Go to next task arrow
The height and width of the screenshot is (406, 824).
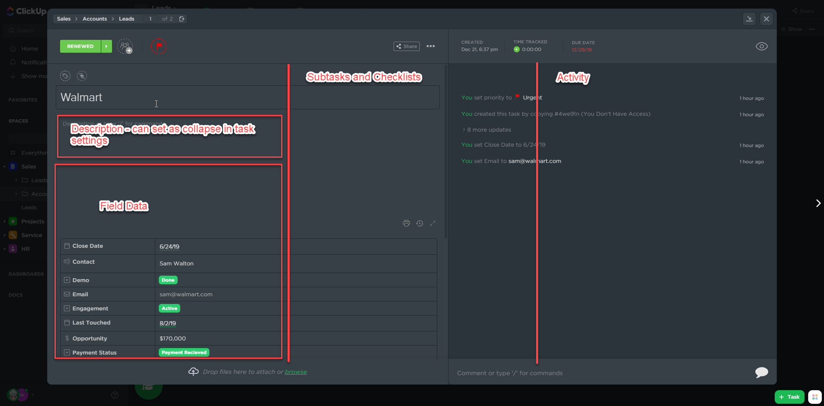click(818, 203)
